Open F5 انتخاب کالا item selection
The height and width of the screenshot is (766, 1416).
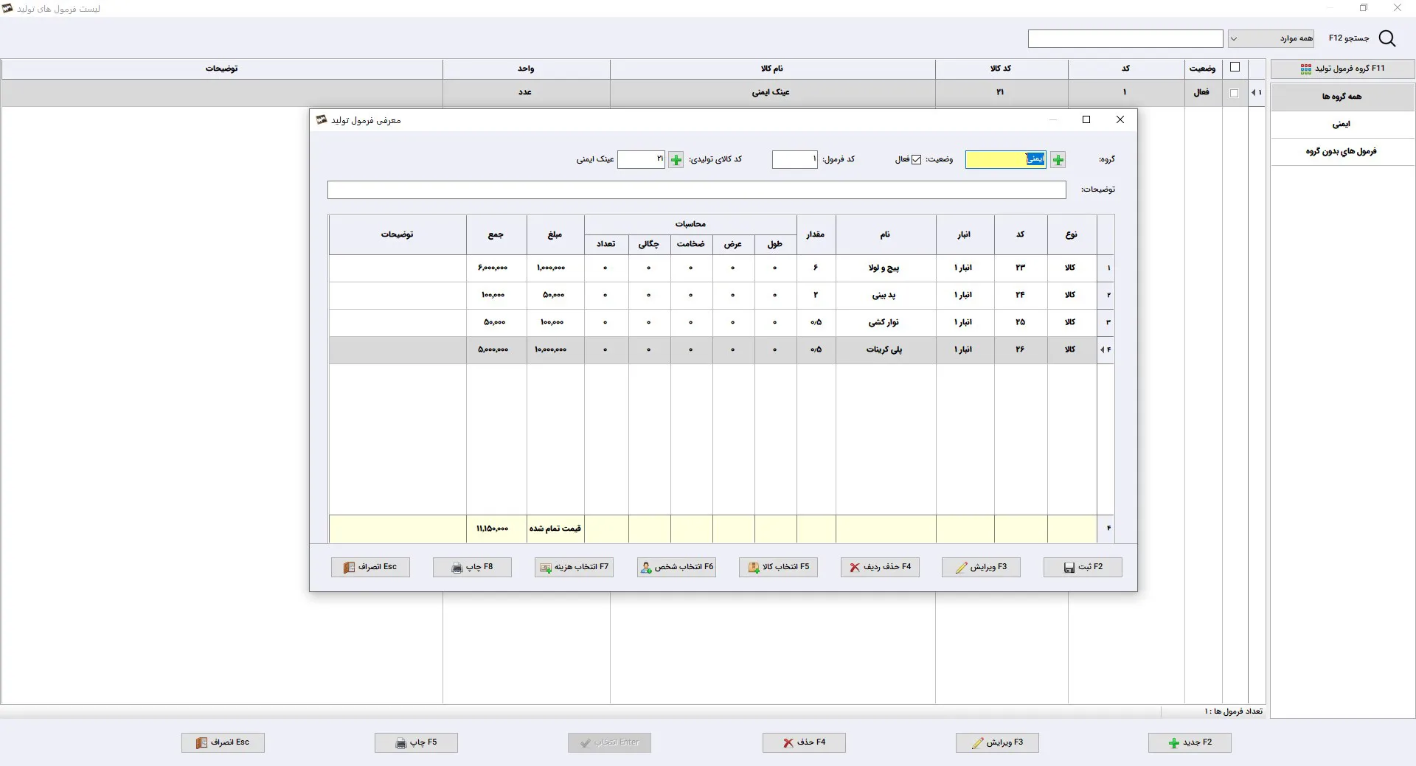coord(778,567)
